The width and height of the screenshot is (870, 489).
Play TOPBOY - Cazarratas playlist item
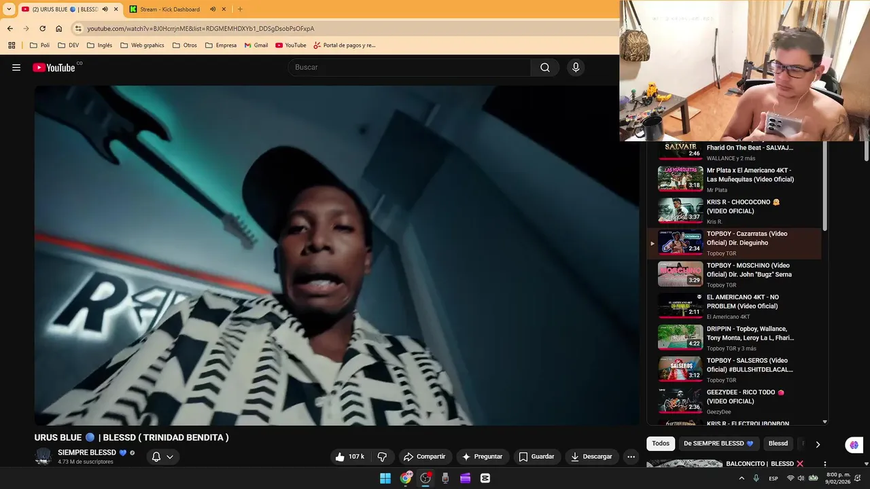tap(734, 243)
